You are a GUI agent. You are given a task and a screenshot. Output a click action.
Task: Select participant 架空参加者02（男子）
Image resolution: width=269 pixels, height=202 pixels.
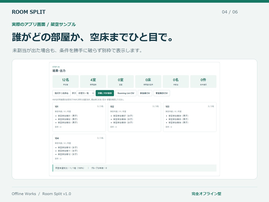point(68,119)
